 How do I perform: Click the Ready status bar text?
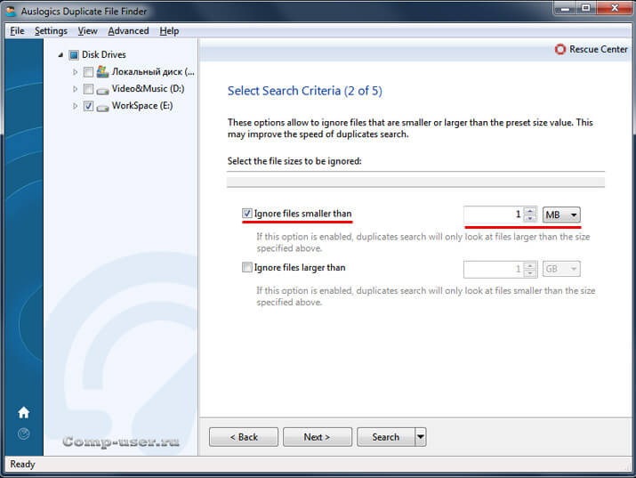(23, 465)
